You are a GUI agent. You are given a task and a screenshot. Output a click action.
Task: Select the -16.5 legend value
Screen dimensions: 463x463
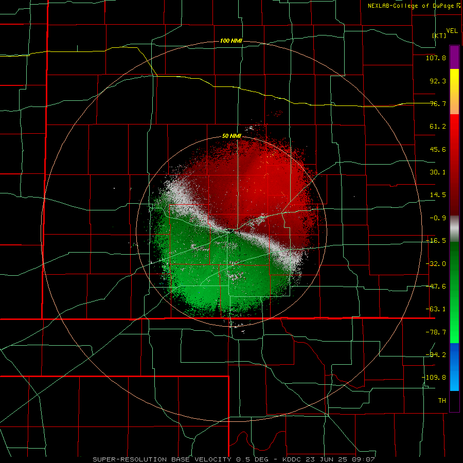point(436,241)
